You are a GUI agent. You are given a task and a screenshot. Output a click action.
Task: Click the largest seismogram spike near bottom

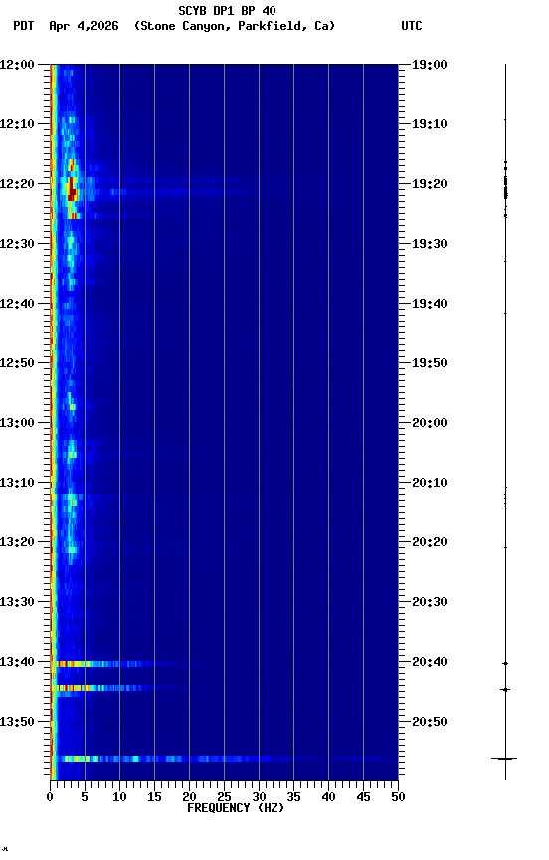click(504, 759)
